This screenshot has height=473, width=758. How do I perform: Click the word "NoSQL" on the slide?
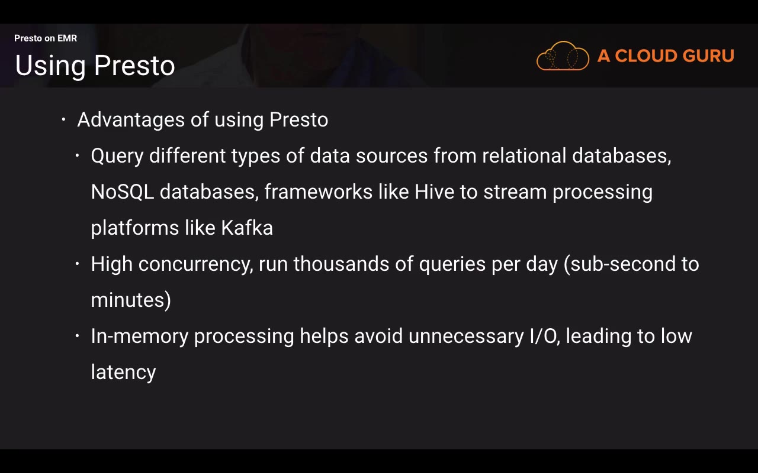point(123,192)
